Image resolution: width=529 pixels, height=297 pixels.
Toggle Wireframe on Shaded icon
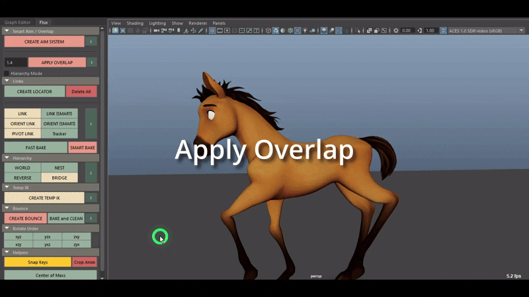pyautogui.click(x=290, y=30)
